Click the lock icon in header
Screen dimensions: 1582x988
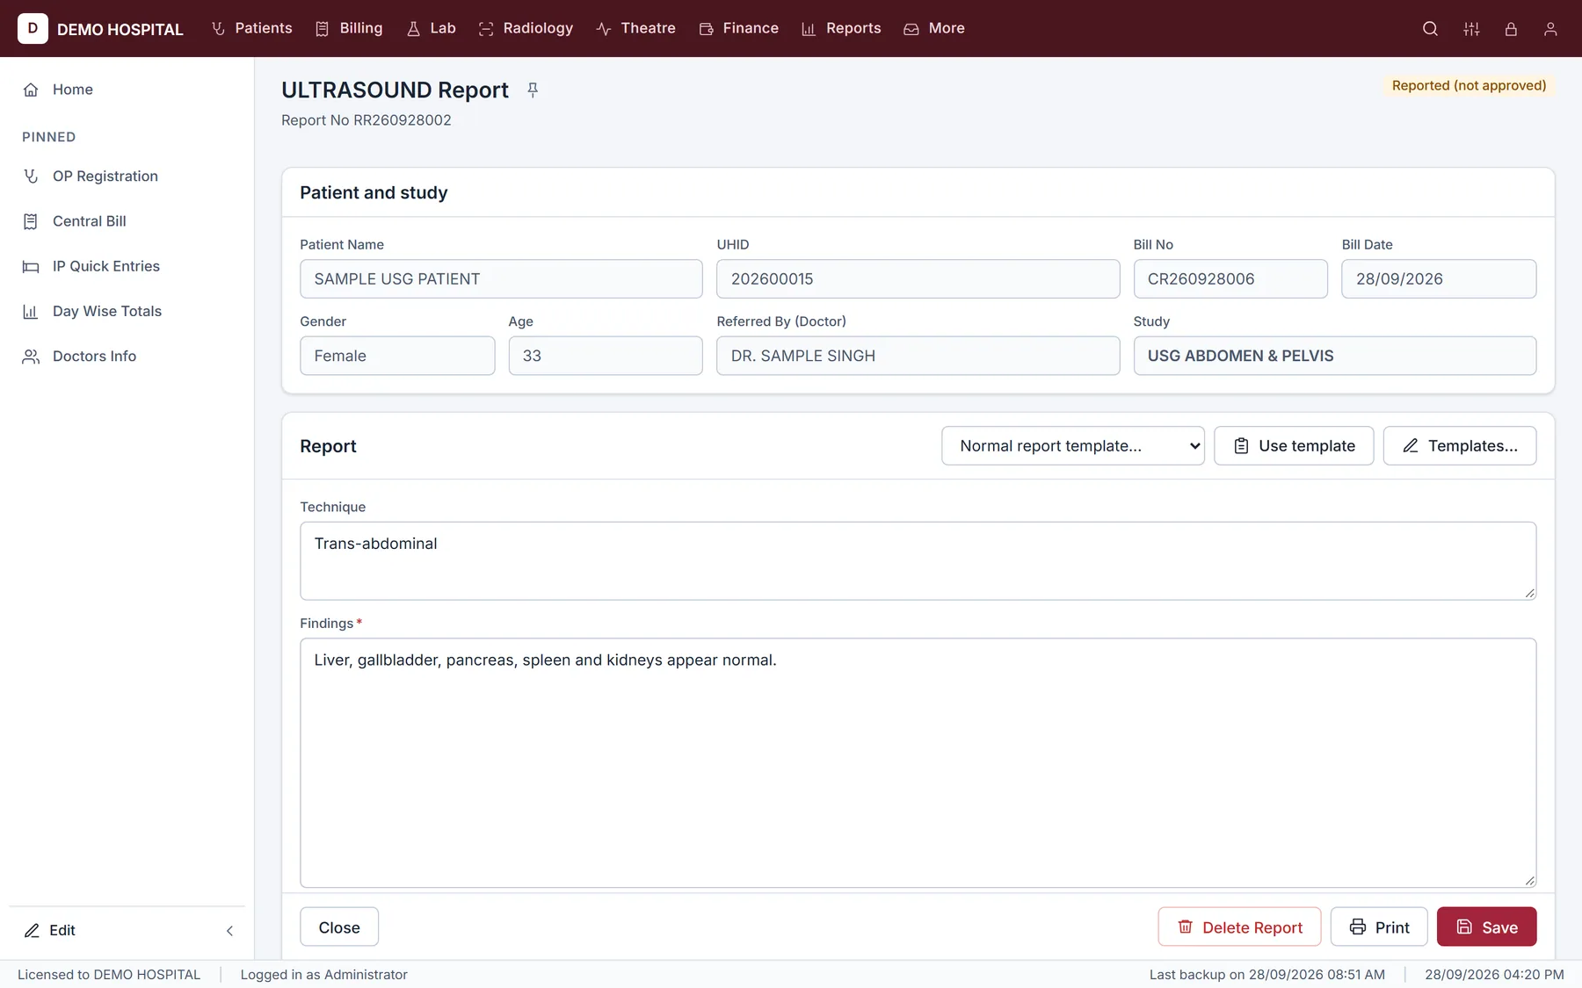[1511, 29]
